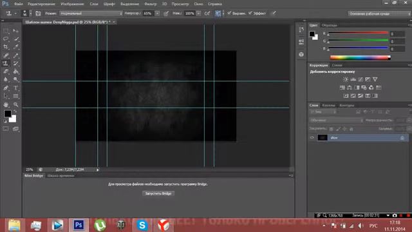Change screen mode from toolbox

pos(15,129)
